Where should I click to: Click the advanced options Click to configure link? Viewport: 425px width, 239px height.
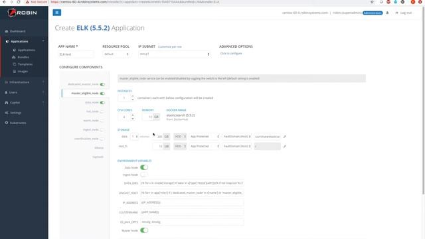[x=231, y=53]
